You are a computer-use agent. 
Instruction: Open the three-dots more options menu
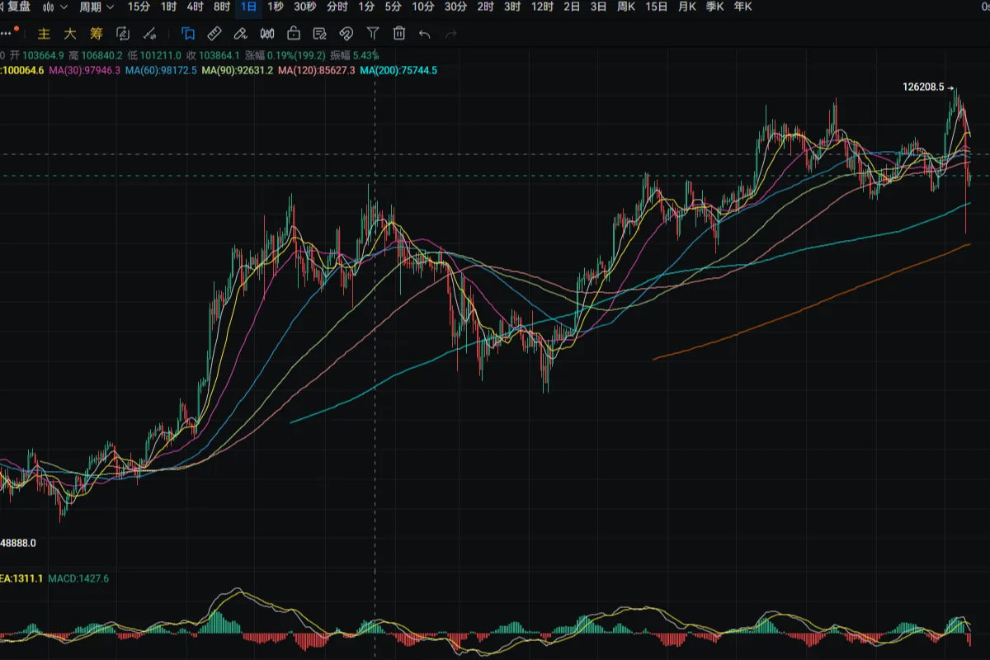pyautogui.click(x=8, y=34)
